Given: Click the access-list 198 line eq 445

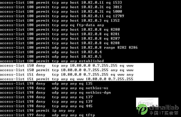Looking at the screenshot, I should 46,106.
